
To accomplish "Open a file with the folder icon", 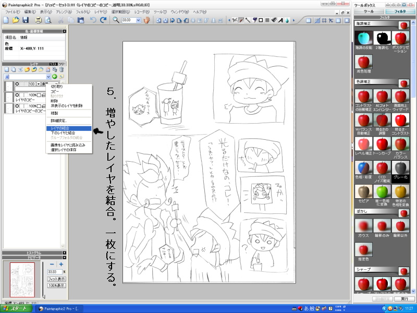I will [x=16, y=20].
